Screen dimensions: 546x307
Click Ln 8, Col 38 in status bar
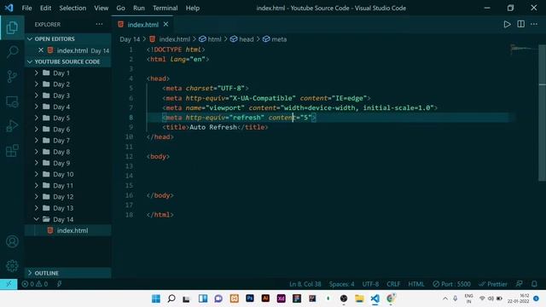pyautogui.click(x=305, y=284)
